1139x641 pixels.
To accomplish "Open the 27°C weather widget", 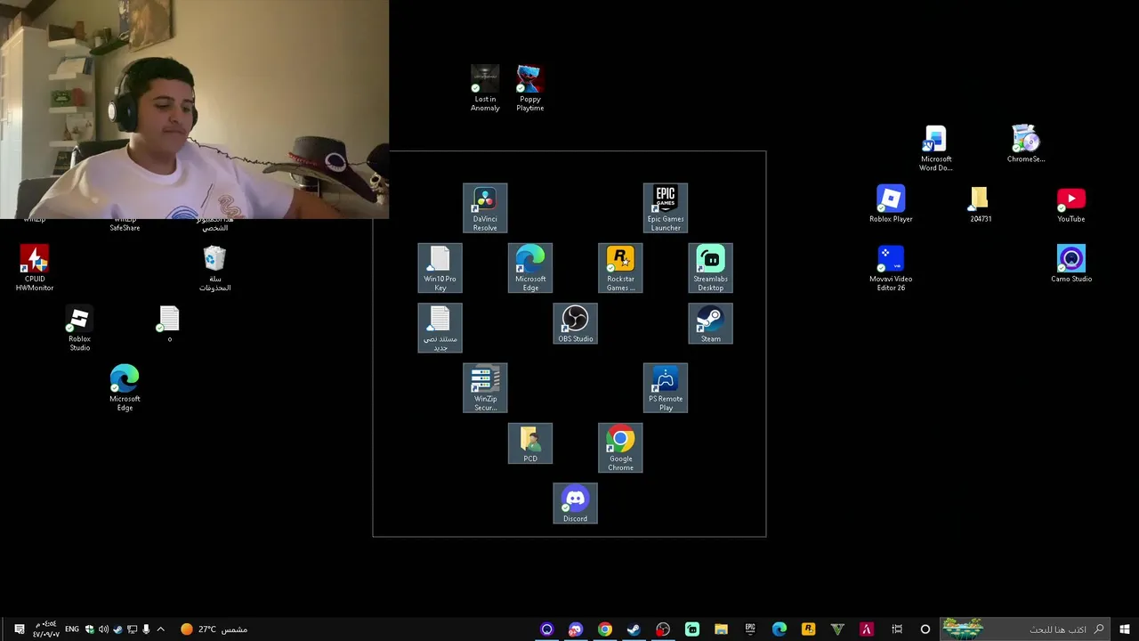I will coord(214,629).
